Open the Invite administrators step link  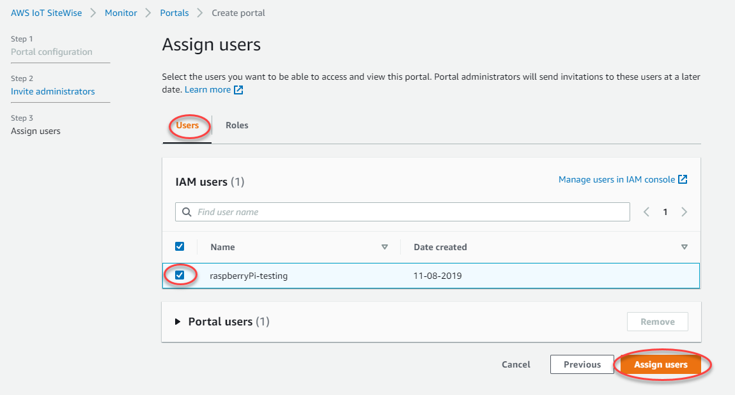tap(52, 91)
